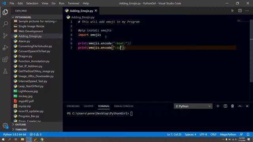The width and height of the screenshot is (253, 142).
Task: Open the Test flask view
Action: point(5,71)
